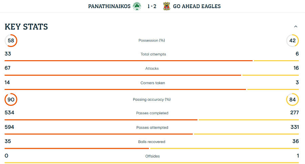Collapse the Key Stats section chevron
The width and height of the screenshot is (305, 164).
tap(296, 26)
